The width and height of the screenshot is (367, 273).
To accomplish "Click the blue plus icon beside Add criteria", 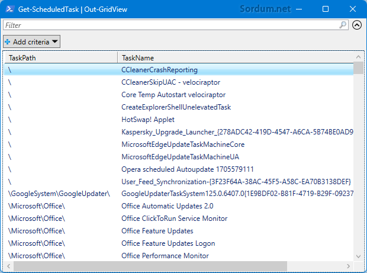I will 8,42.
